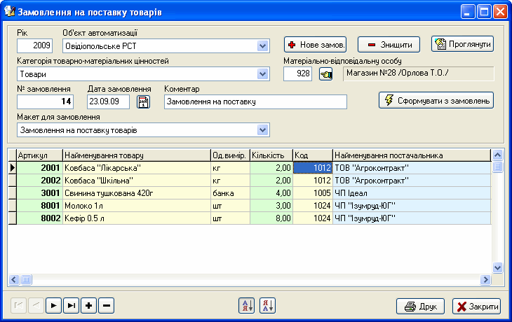Click Сформувати з замовлень button

(x=436, y=100)
